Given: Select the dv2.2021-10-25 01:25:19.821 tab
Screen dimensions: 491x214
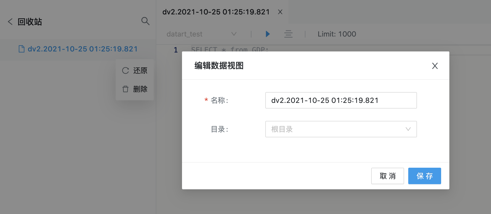Looking at the screenshot, I should 216,12.
